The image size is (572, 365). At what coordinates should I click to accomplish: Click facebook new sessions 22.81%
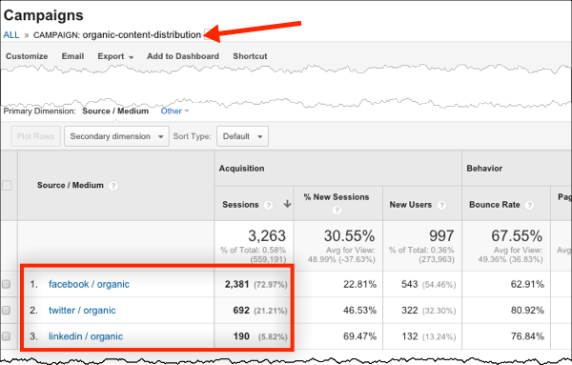point(359,284)
